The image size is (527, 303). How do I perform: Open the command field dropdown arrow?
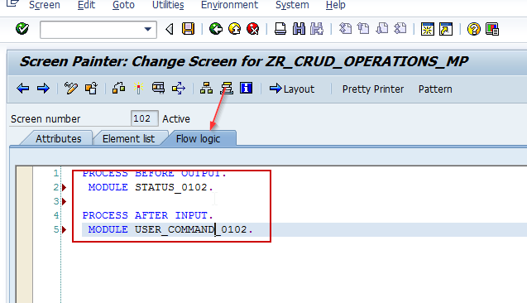pos(147,29)
